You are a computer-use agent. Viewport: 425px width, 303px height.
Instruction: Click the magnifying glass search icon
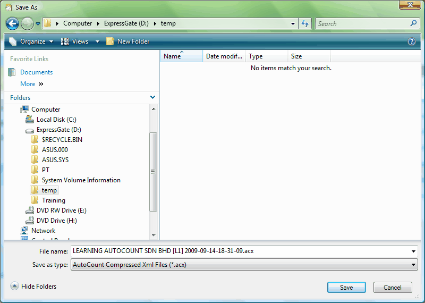click(413, 23)
